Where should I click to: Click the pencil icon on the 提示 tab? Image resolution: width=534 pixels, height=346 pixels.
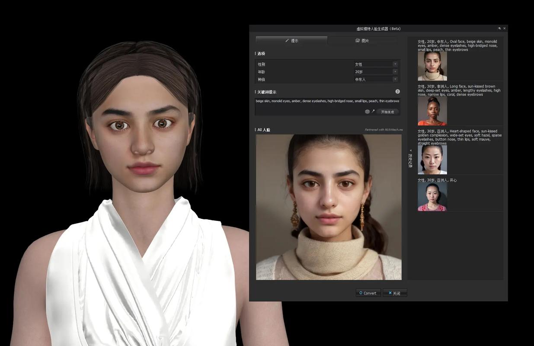click(x=287, y=40)
